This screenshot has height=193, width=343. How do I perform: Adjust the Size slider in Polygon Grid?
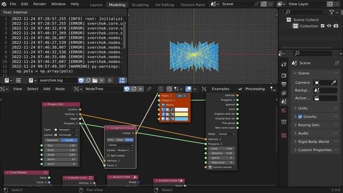[x=61, y=145]
